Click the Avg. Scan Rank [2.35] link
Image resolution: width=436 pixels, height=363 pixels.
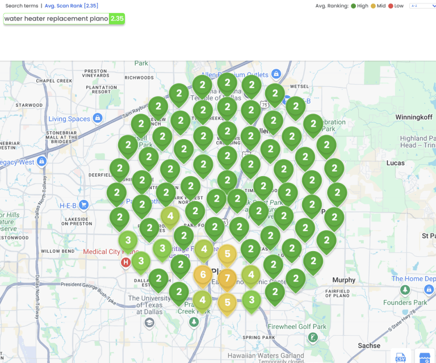[72, 6]
